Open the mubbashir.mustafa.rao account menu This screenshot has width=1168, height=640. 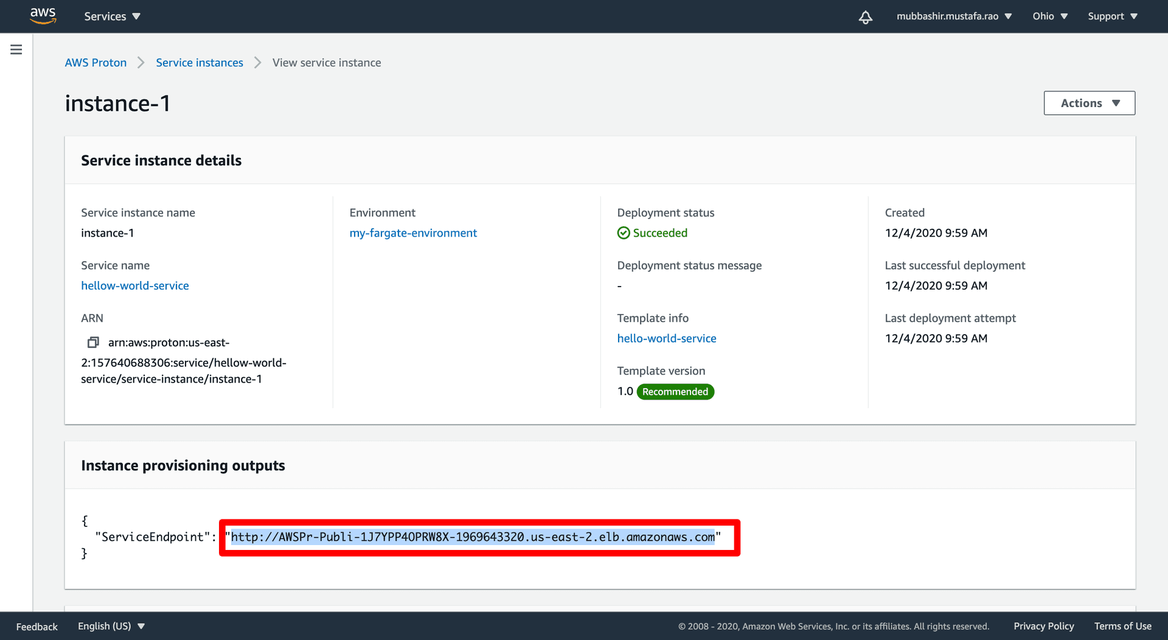tap(954, 16)
